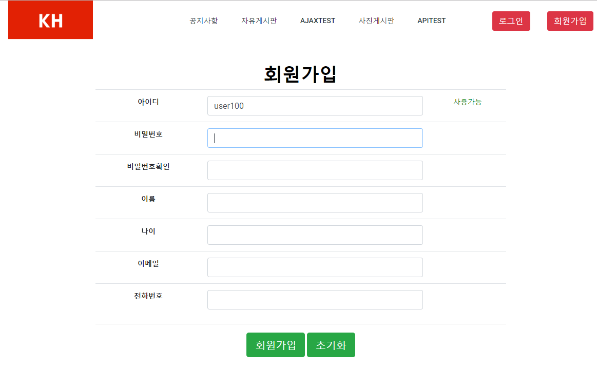Image resolution: width=597 pixels, height=388 pixels.
Task: Click the green 사용가능 status text
Action: point(468,102)
